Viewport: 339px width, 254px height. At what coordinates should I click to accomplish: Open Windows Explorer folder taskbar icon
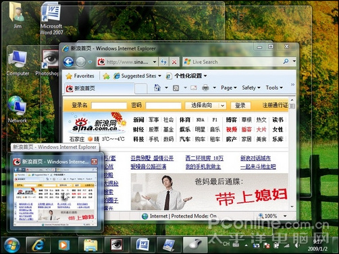click(x=90, y=245)
